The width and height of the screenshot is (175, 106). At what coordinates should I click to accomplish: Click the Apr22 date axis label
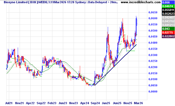30,103
